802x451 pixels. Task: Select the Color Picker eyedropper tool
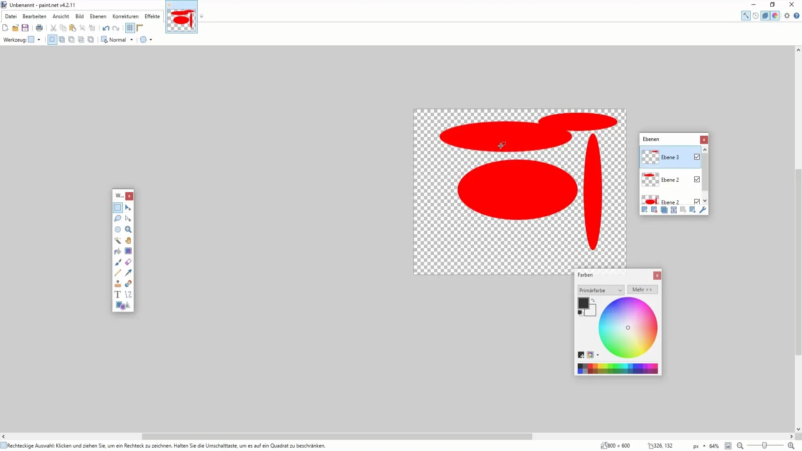pyautogui.click(x=128, y=273)
